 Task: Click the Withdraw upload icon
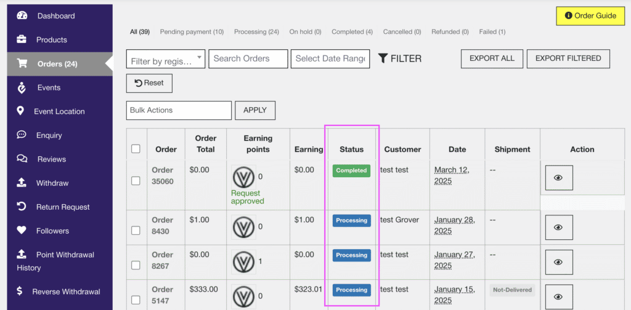22,183
